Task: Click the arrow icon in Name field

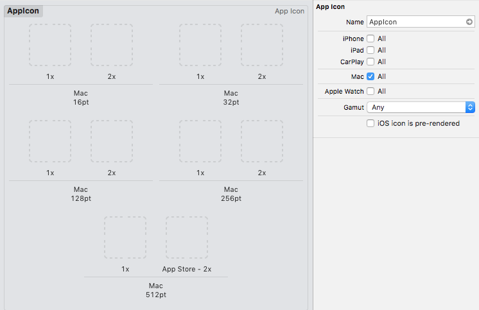Action: click(469, 22)
